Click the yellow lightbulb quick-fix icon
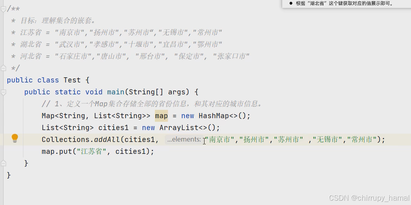411x205 pixels. 15,138
